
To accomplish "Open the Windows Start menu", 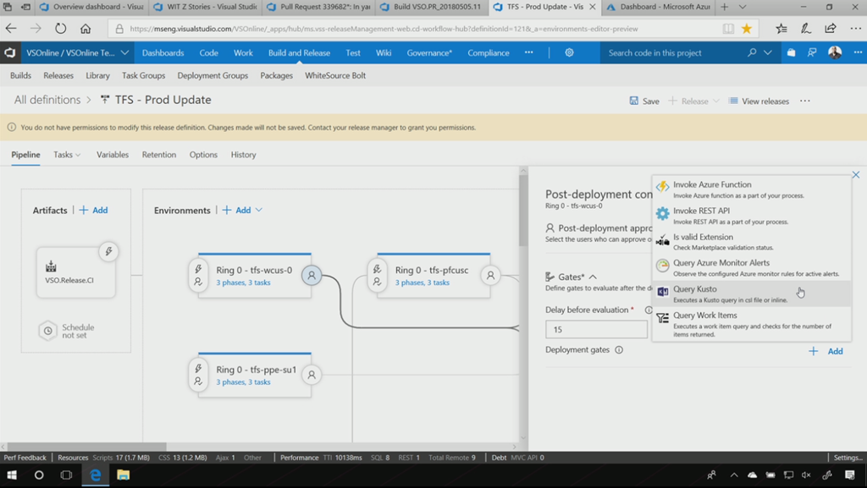I will (12, 475).
